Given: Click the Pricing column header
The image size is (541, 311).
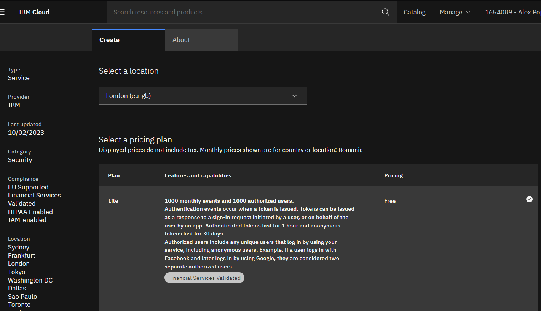Looking at the screenshot, I should pos(393,175).
